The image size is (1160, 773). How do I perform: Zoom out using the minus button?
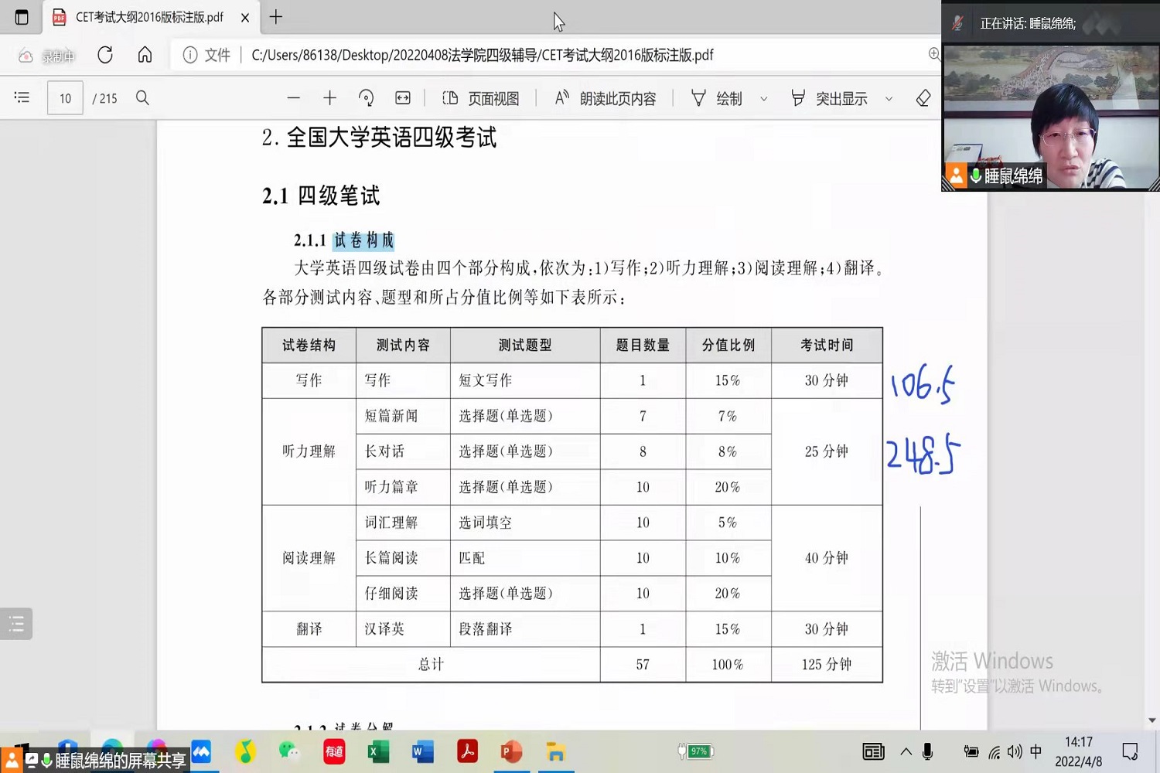point(293,98)
